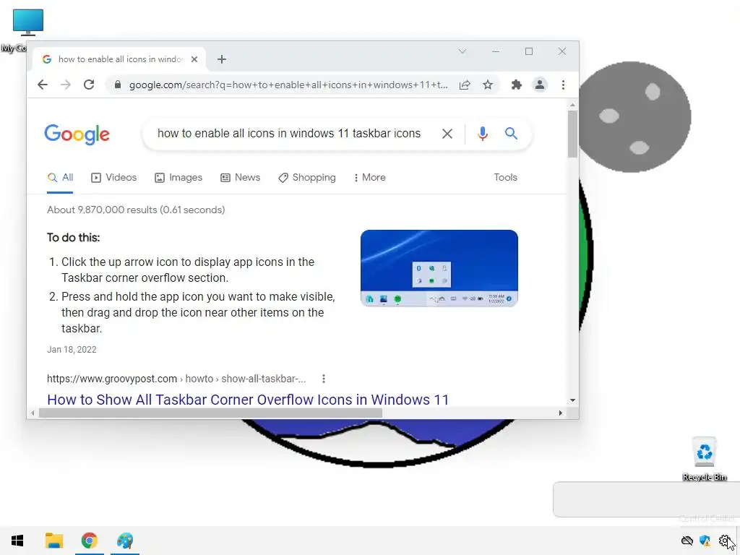740x555 pixels.
Task: Select the All results tab
Action: pos(61,178)
